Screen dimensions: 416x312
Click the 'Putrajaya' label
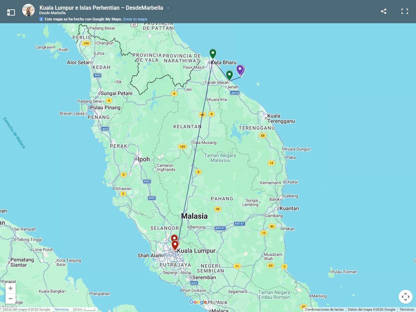[175, 265]
